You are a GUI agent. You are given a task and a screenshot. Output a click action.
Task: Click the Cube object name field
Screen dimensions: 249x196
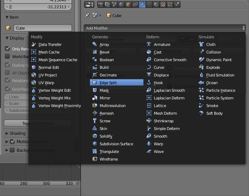[x=43, y=28]
